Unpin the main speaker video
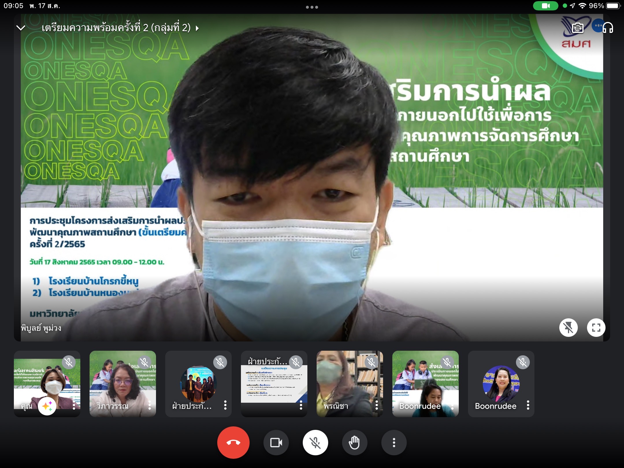The image size is (624, 468). tap(568, 328)
